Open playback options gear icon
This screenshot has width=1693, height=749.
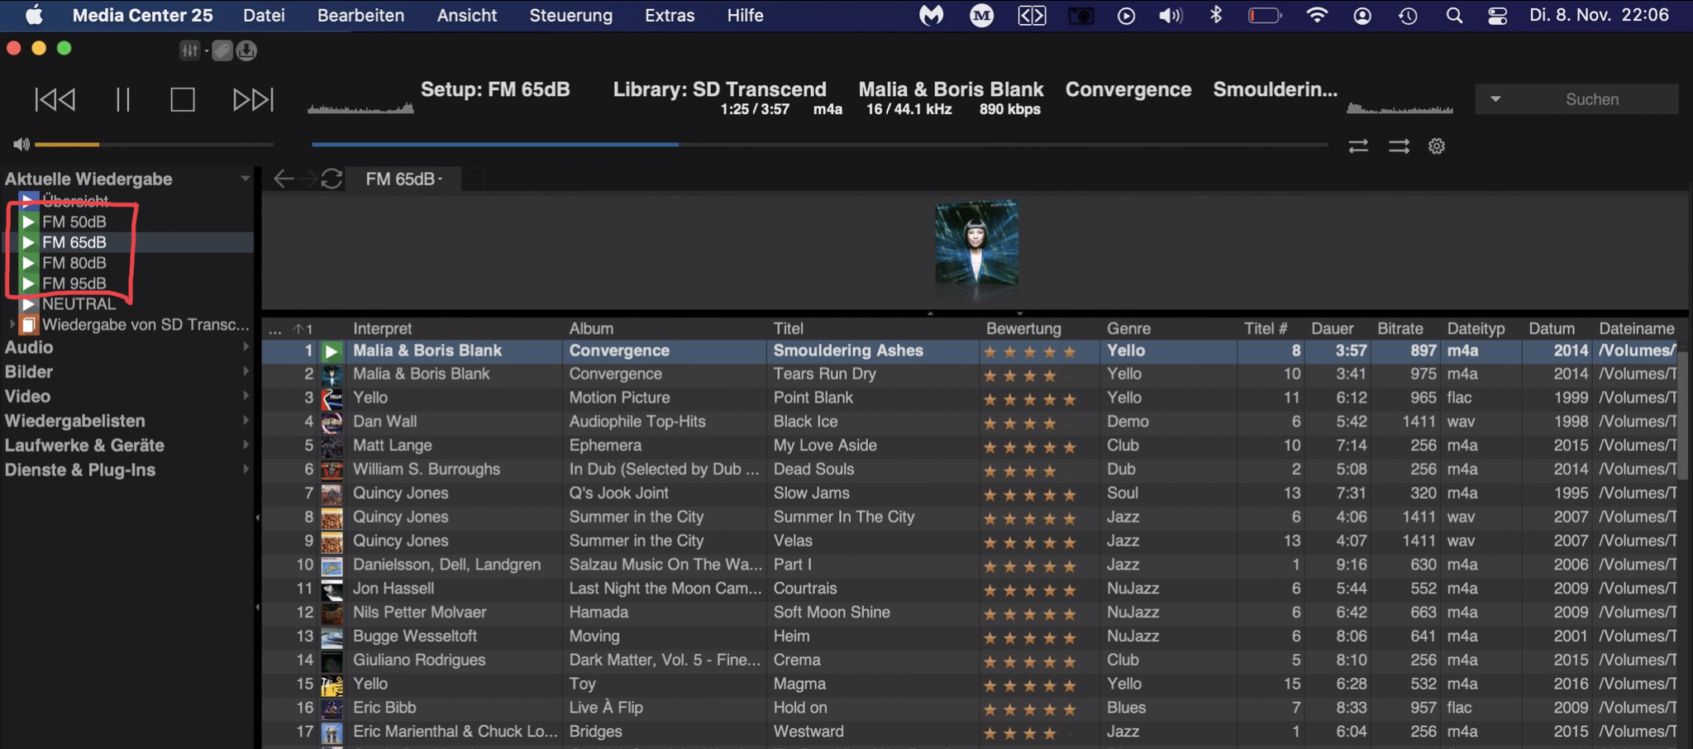(x=1437, y=146)
